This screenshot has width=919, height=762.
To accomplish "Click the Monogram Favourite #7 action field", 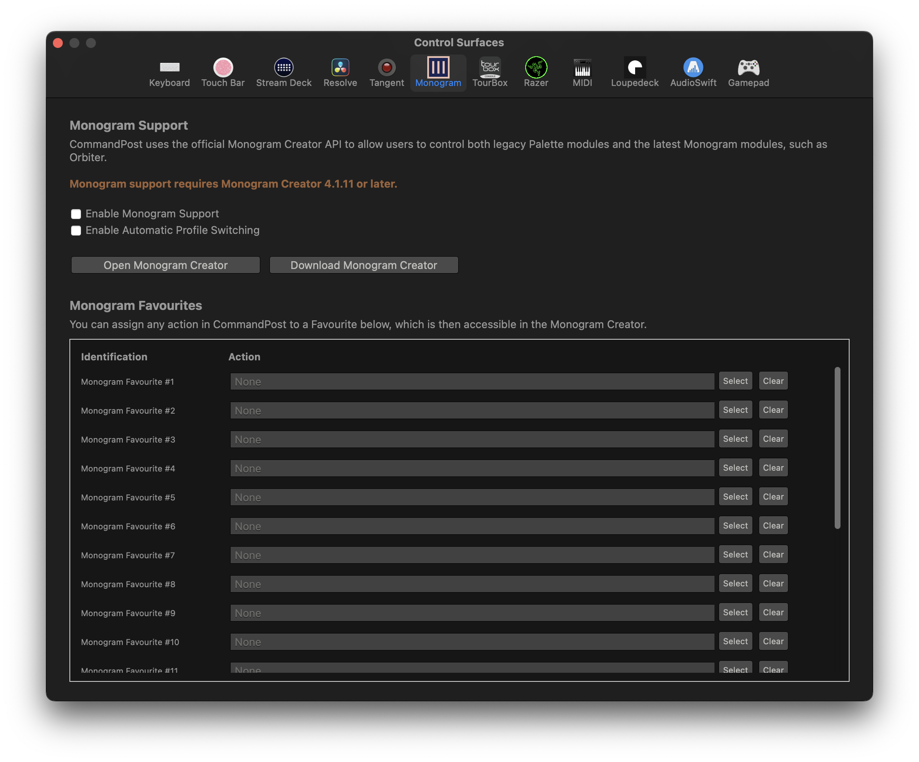I will tap(472, 555).
